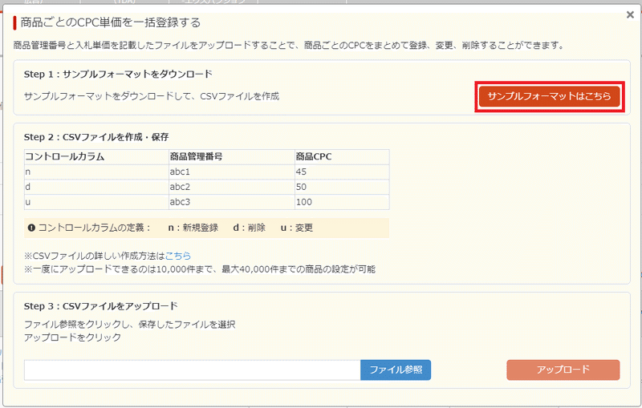Close the bulk CPC registration dialog
Viewport: 642px width, 408px height.
click(x=630, y=14)
